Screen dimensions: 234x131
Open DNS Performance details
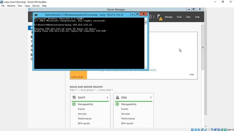pyautogui.click(x=128, y=119)
